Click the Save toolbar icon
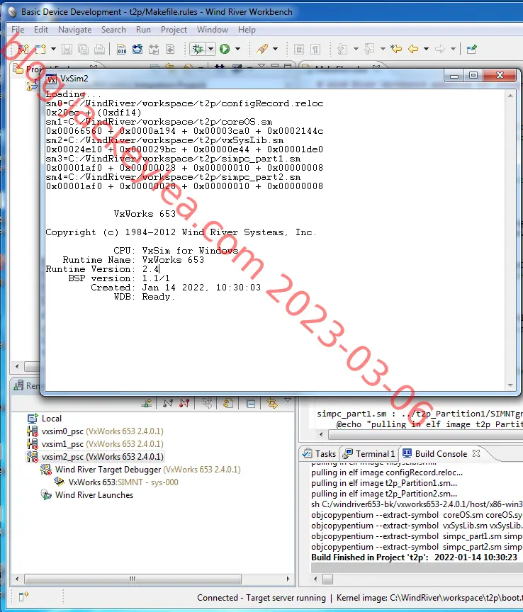This screenshot has height=612, width=523. click(67, 49)
